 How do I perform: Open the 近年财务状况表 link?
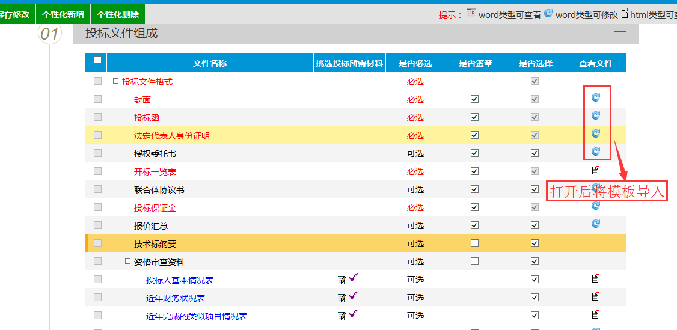tap(176, 298)
